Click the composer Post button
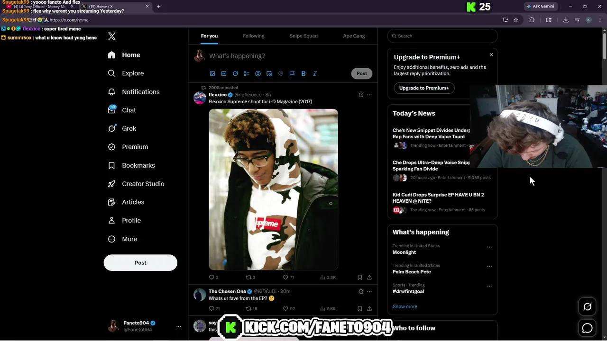The height and width of the screenshot is (341, 607). [362, 73]
